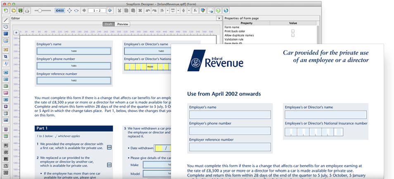Open the fx formula editor
Viewport: 394px width, 179px height.
coord(195,11)
